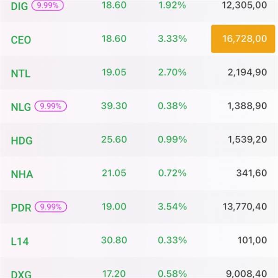
Task: Click the PDR ticker symbol
Action: pos(21,208)
